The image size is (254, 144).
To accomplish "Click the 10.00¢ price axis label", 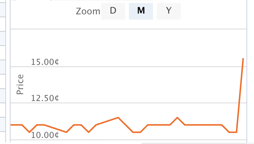I will [x=45, y=135].
